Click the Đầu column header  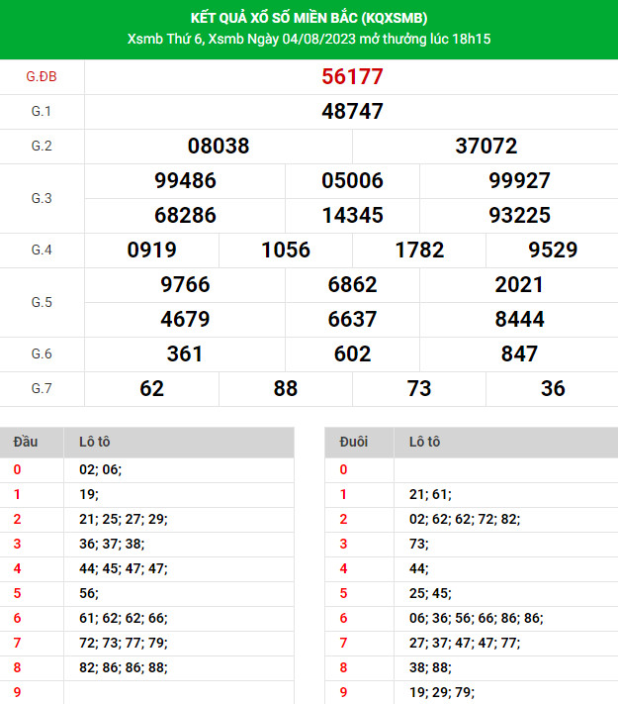[26, 442]
